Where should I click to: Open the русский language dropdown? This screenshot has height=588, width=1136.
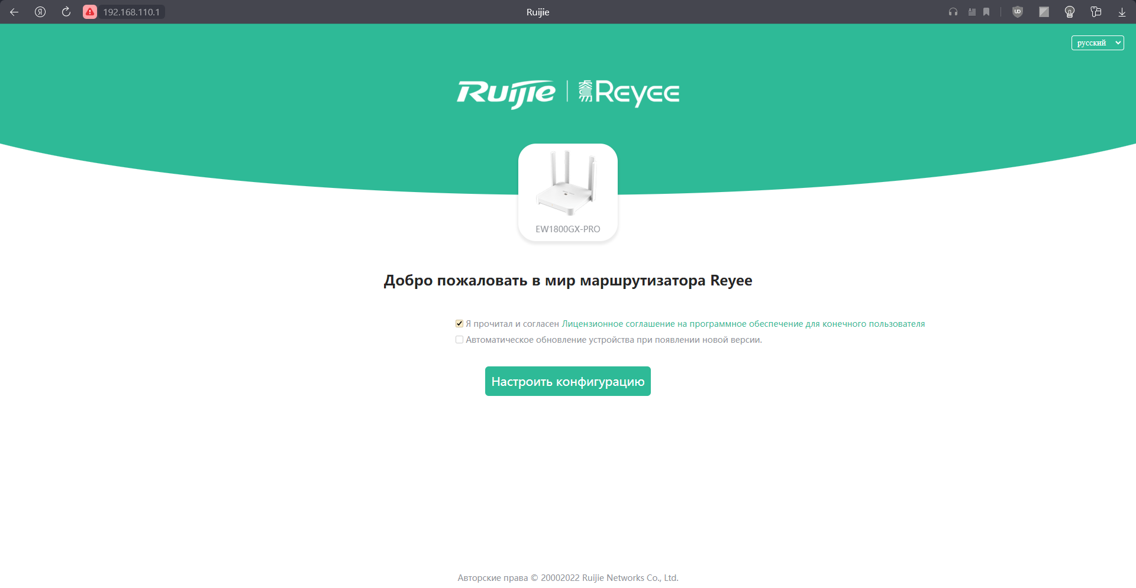(1098, 43)
